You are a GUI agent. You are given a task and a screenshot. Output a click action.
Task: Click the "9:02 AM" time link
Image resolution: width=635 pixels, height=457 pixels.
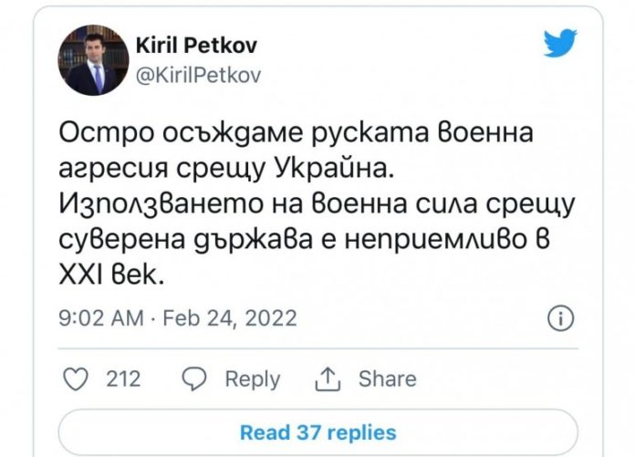pyautogui.click(x=100, y=318)
